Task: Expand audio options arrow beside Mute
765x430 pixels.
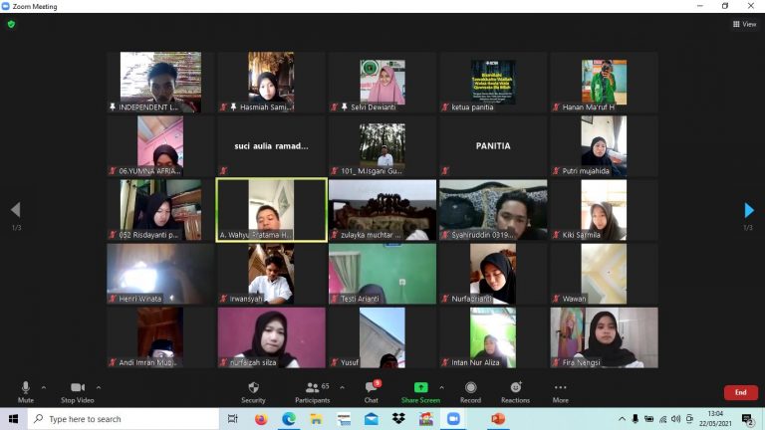Action: point(44,387)
